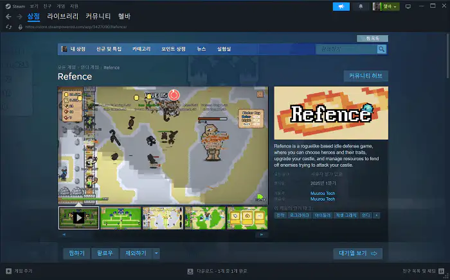Click the 제외하기 button
The image size is (450, 280).
136,253
